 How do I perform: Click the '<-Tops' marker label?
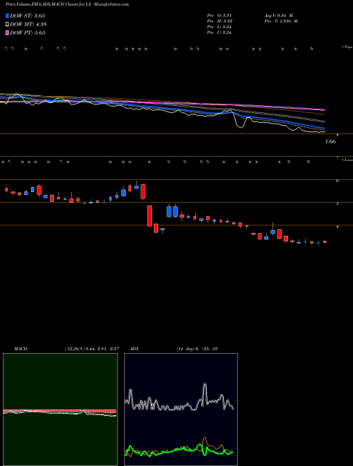pos(347,47)
